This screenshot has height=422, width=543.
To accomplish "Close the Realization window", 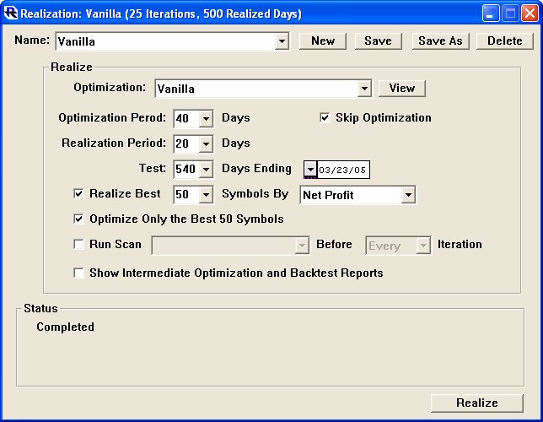I will click(529, 14).
